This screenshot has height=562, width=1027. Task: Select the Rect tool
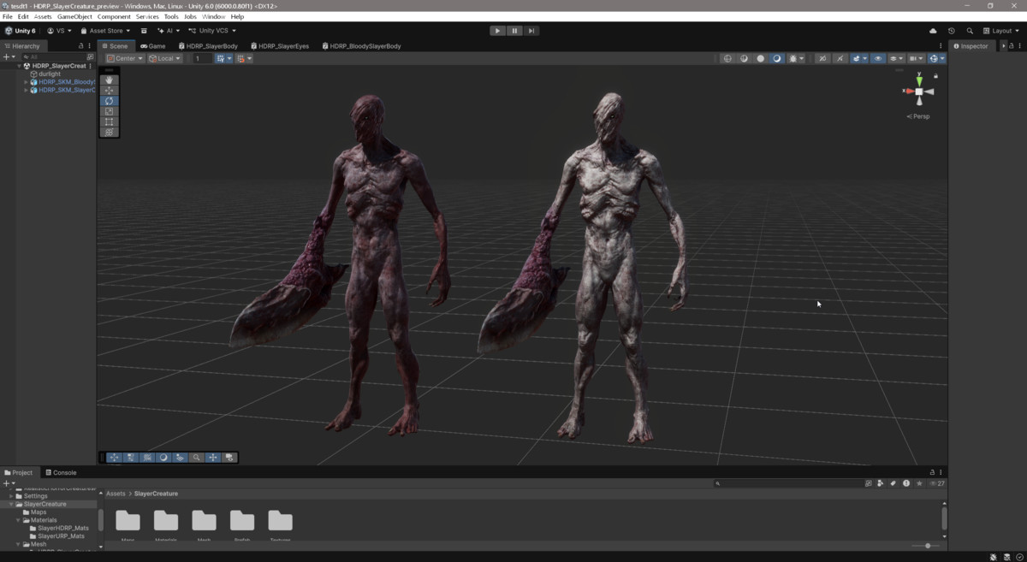click(109, 121)
